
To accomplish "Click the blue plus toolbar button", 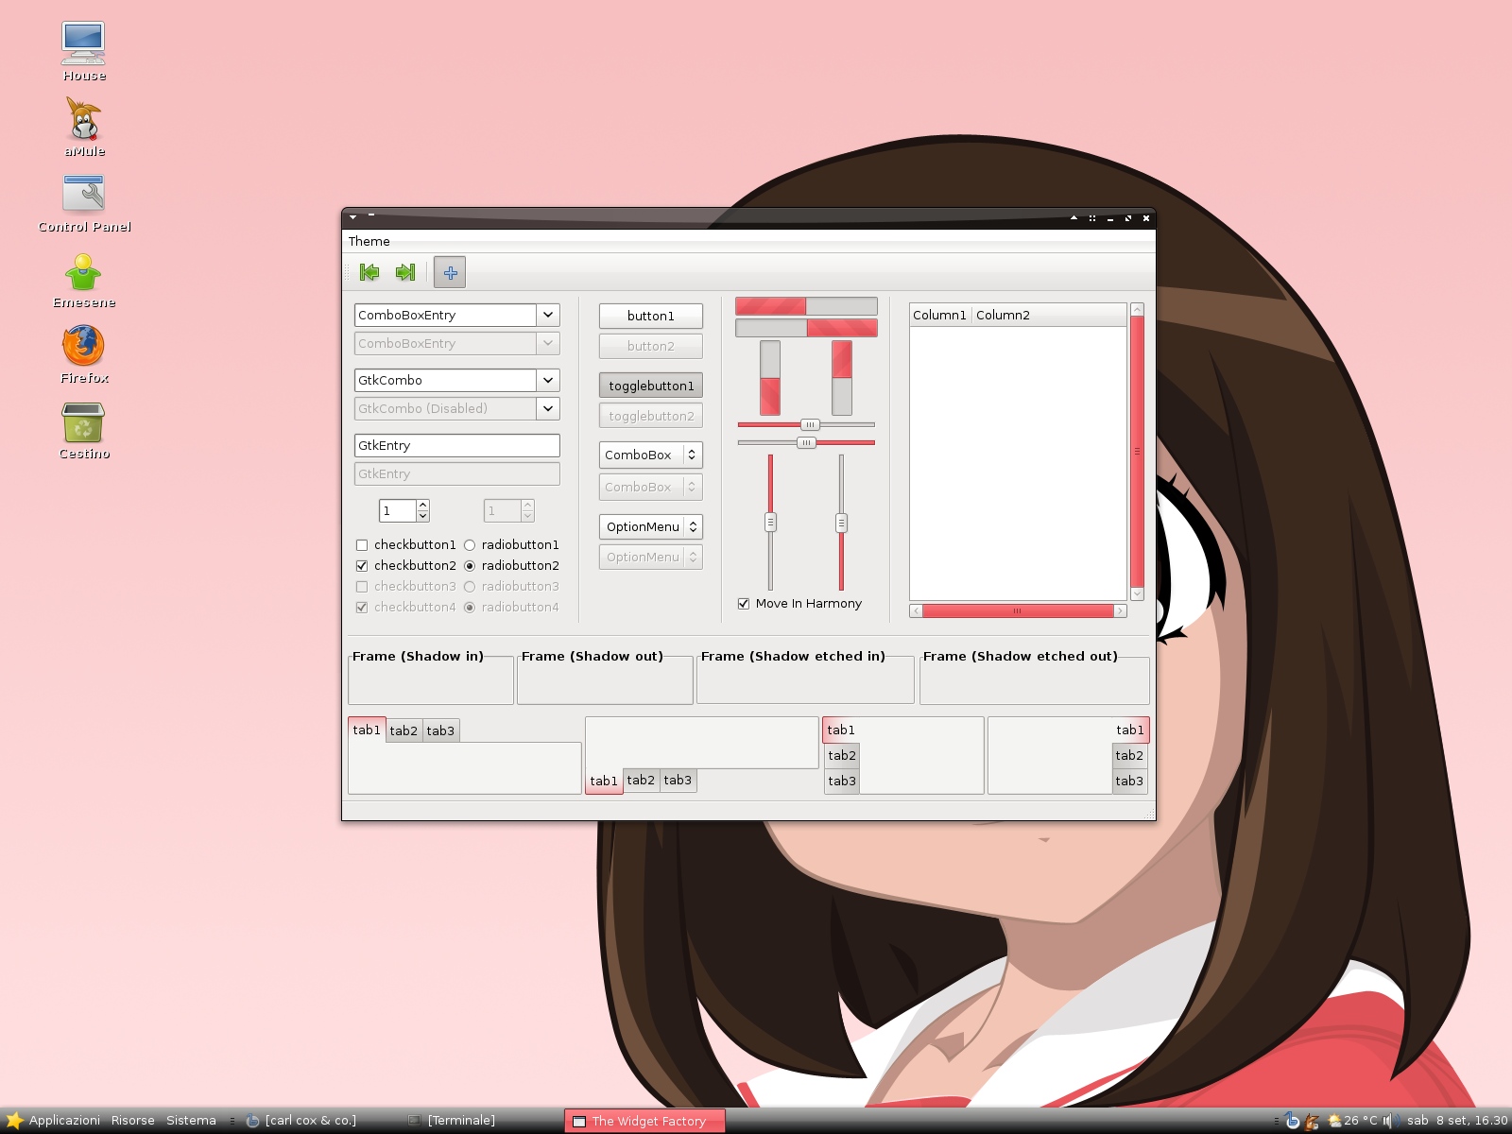I will click(450, 272).
